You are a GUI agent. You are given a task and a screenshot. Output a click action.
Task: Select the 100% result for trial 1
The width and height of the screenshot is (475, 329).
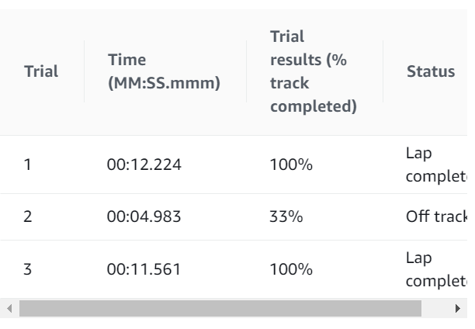[x=291, y=164]
